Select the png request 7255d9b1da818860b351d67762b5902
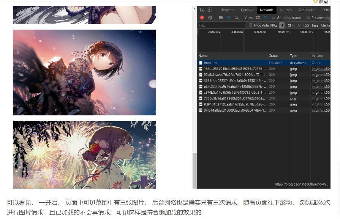The image size is (340, 219). coord(264,99)
